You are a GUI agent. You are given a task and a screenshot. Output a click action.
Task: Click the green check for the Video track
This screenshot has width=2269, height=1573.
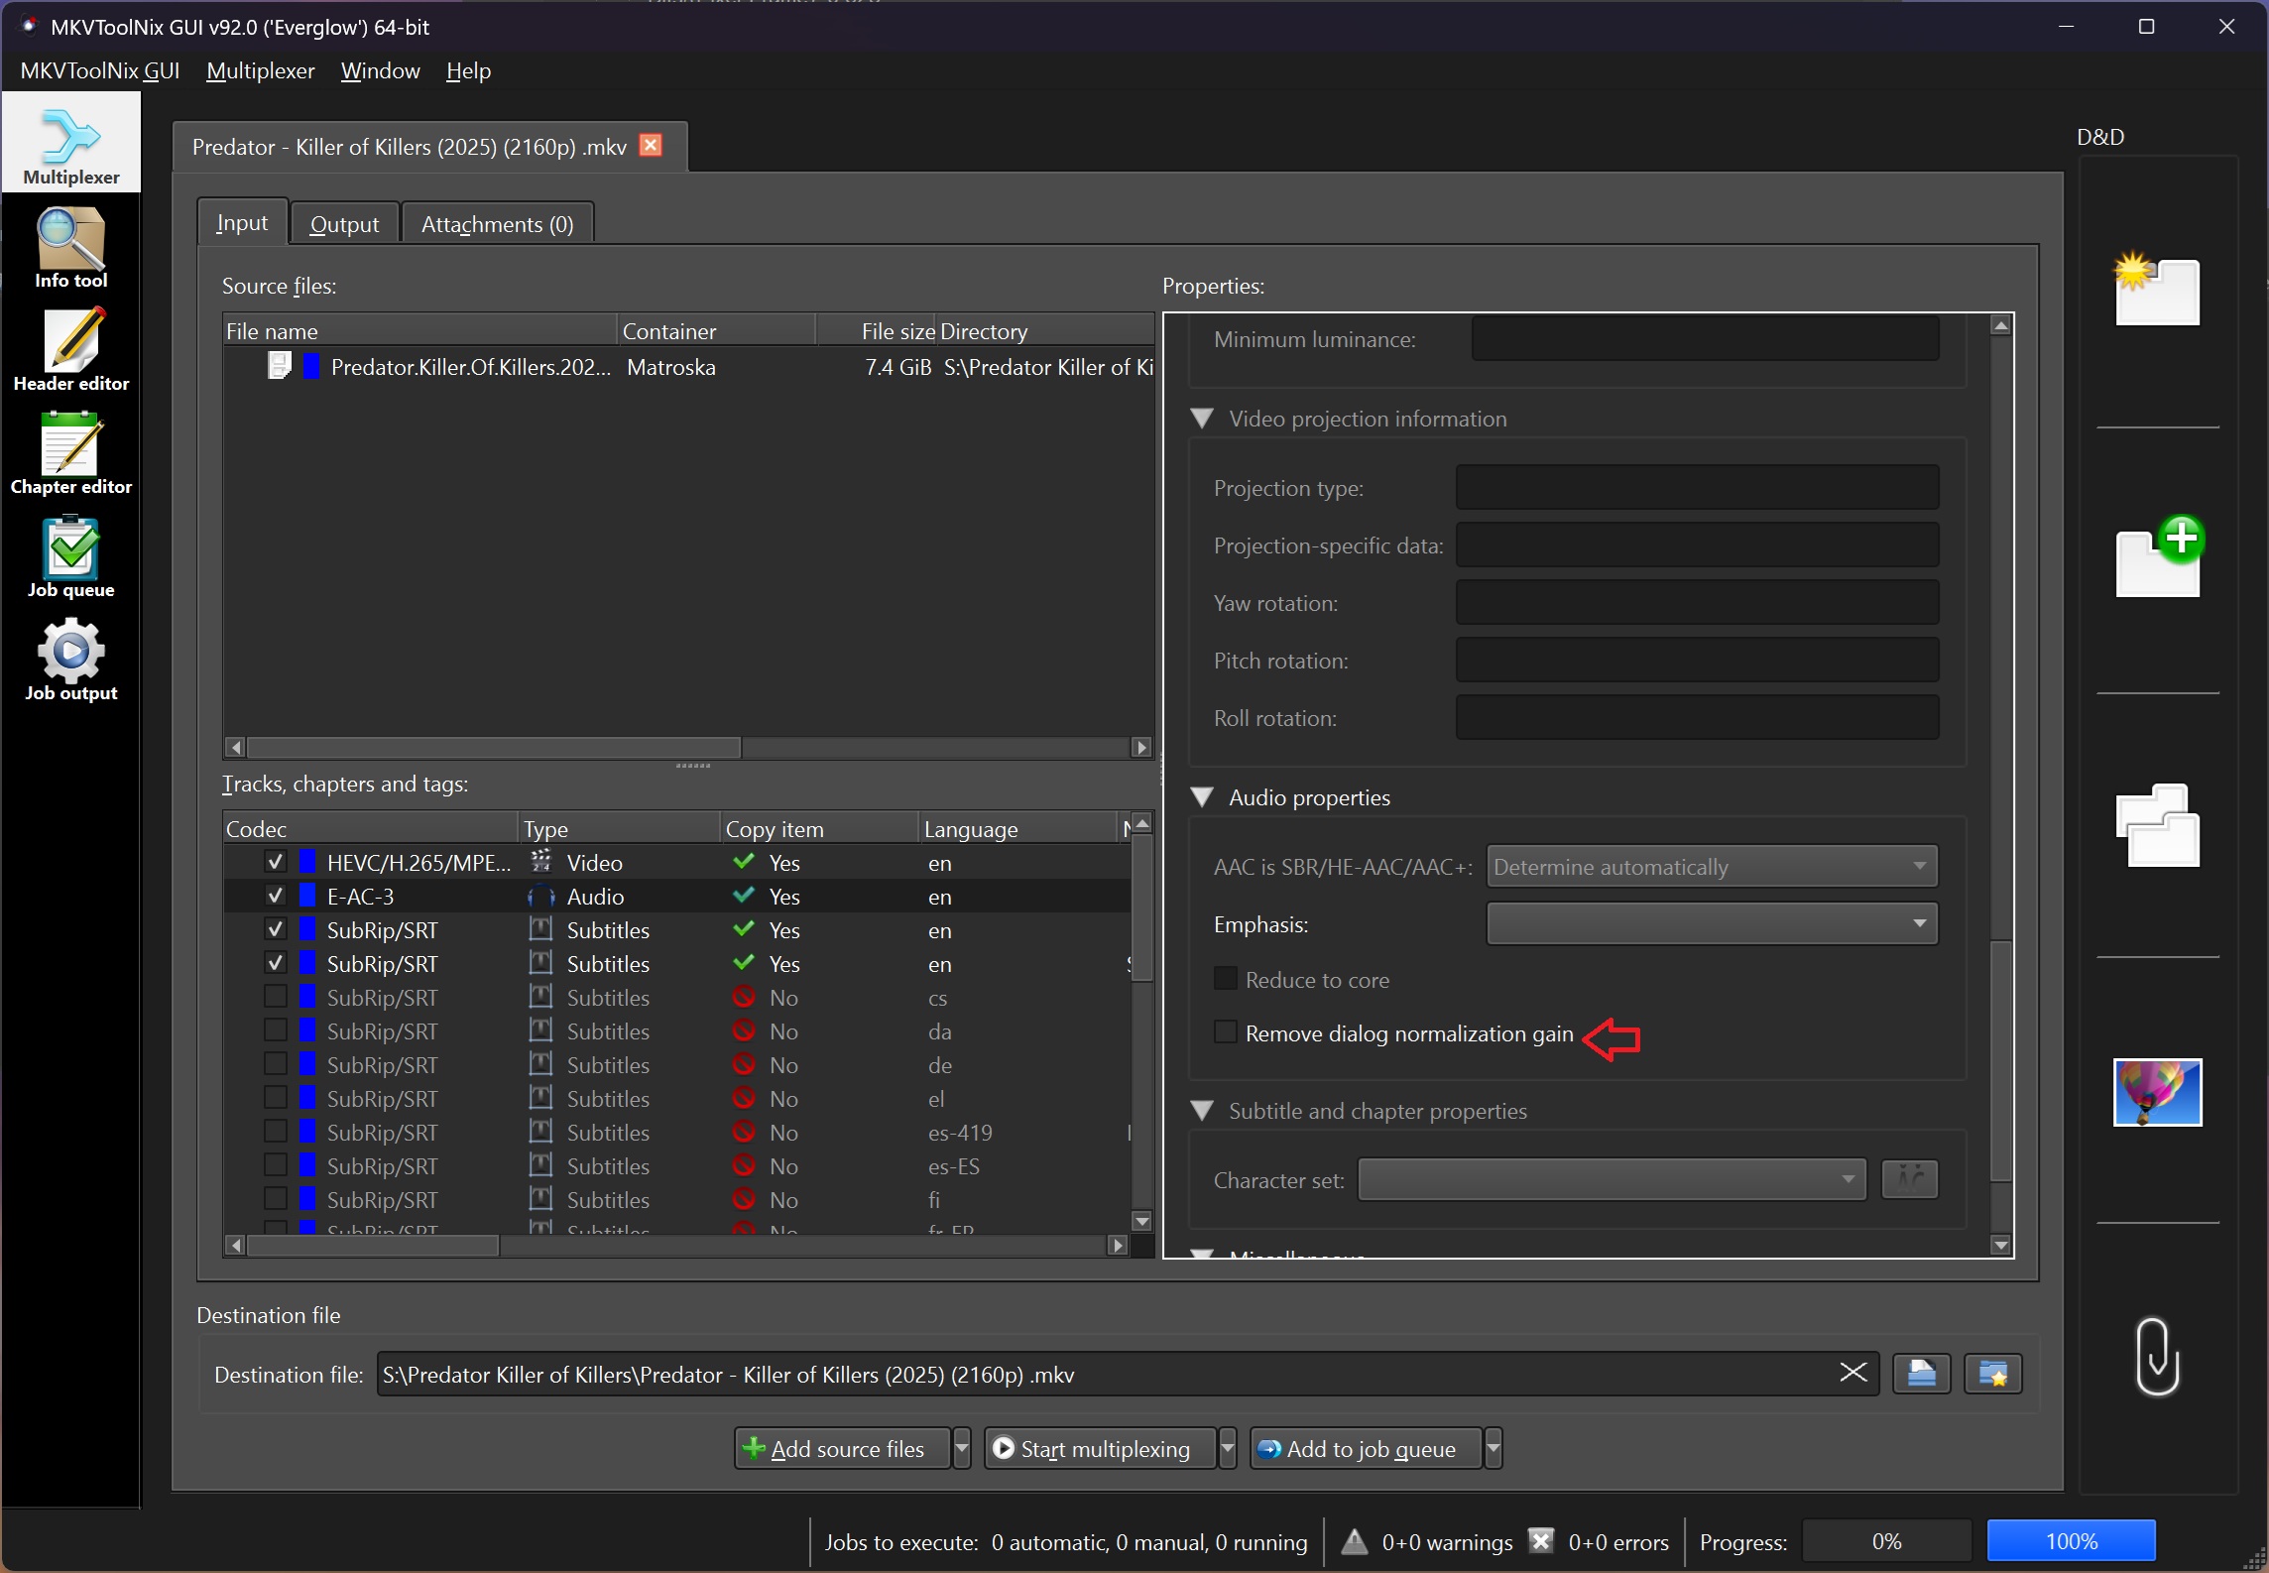[744, 862]
